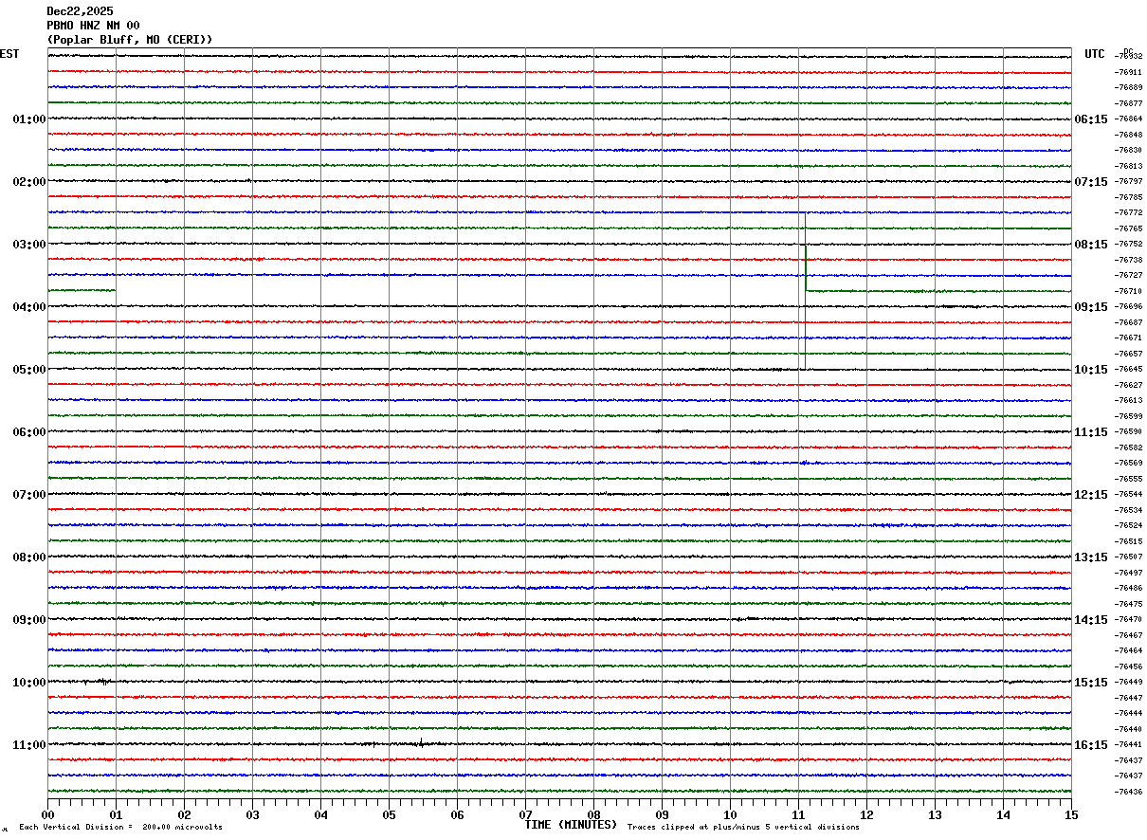The width and height of the screenshot is (1147, 840).
Task: Click the -76441 DC offset value
Action: 1129,744
